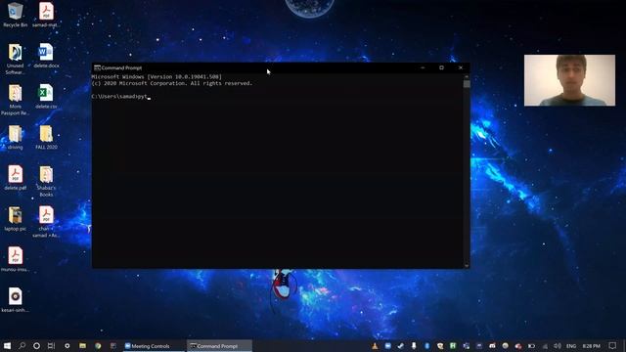Click Command Prompt scrollbar up arrow
The height and width of the screenshot is (352, 626).
(x=467, y=76)
